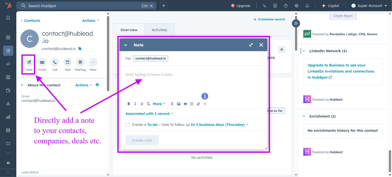Image resolution: width=392 pixels, height=177 pixels.
Task: Clear text formatting in note editor
Action: pos(149,104)
